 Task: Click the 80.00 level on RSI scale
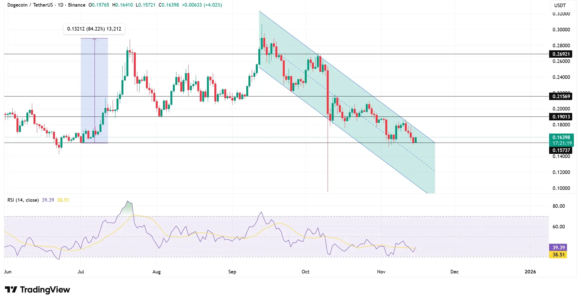point(558,206)
